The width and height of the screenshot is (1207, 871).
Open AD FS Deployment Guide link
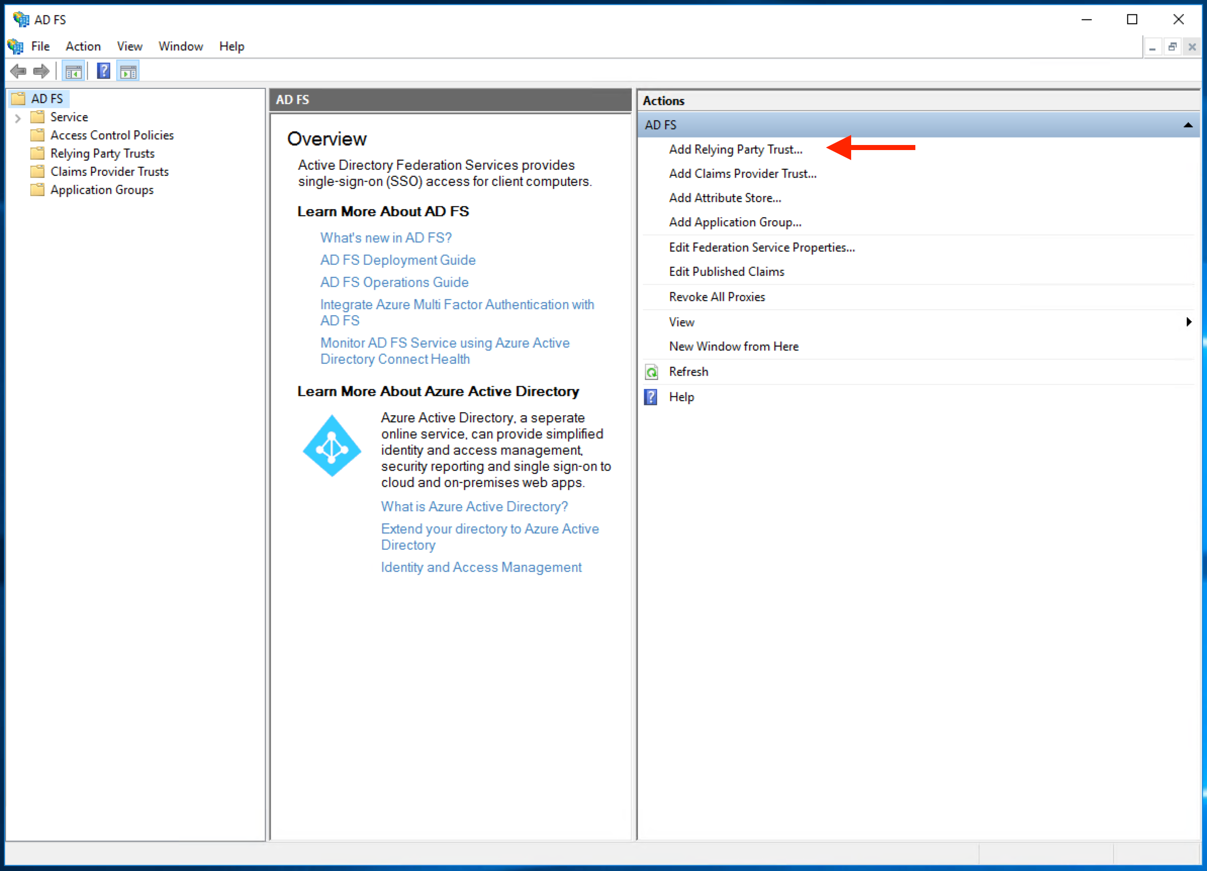pos(397,259)
